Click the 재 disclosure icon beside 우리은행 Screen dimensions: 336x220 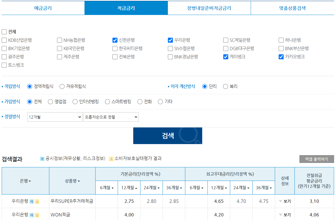32,201
